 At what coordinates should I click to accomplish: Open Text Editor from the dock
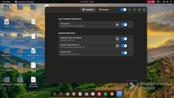(80, 94)
